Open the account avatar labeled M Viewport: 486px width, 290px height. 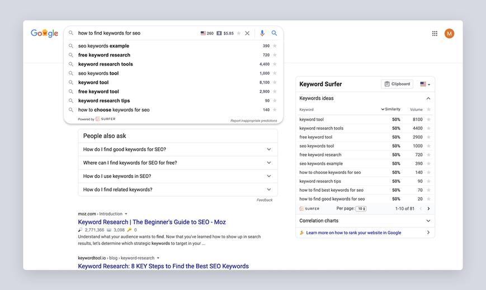(x=450, y=33)
